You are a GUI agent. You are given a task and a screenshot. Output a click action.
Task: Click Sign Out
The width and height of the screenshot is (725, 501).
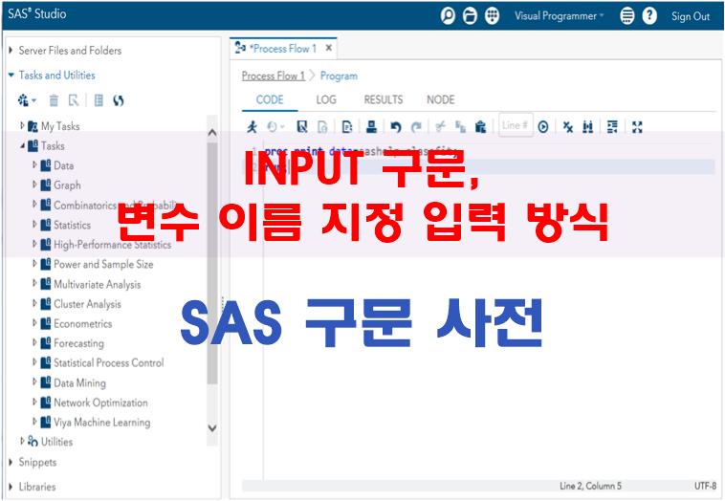691,16
